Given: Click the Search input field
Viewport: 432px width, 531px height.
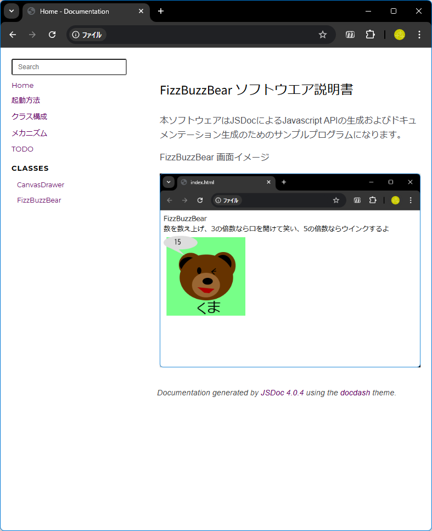Looking at the screenshot, I should pyautogui.click(x=69, y=67).
